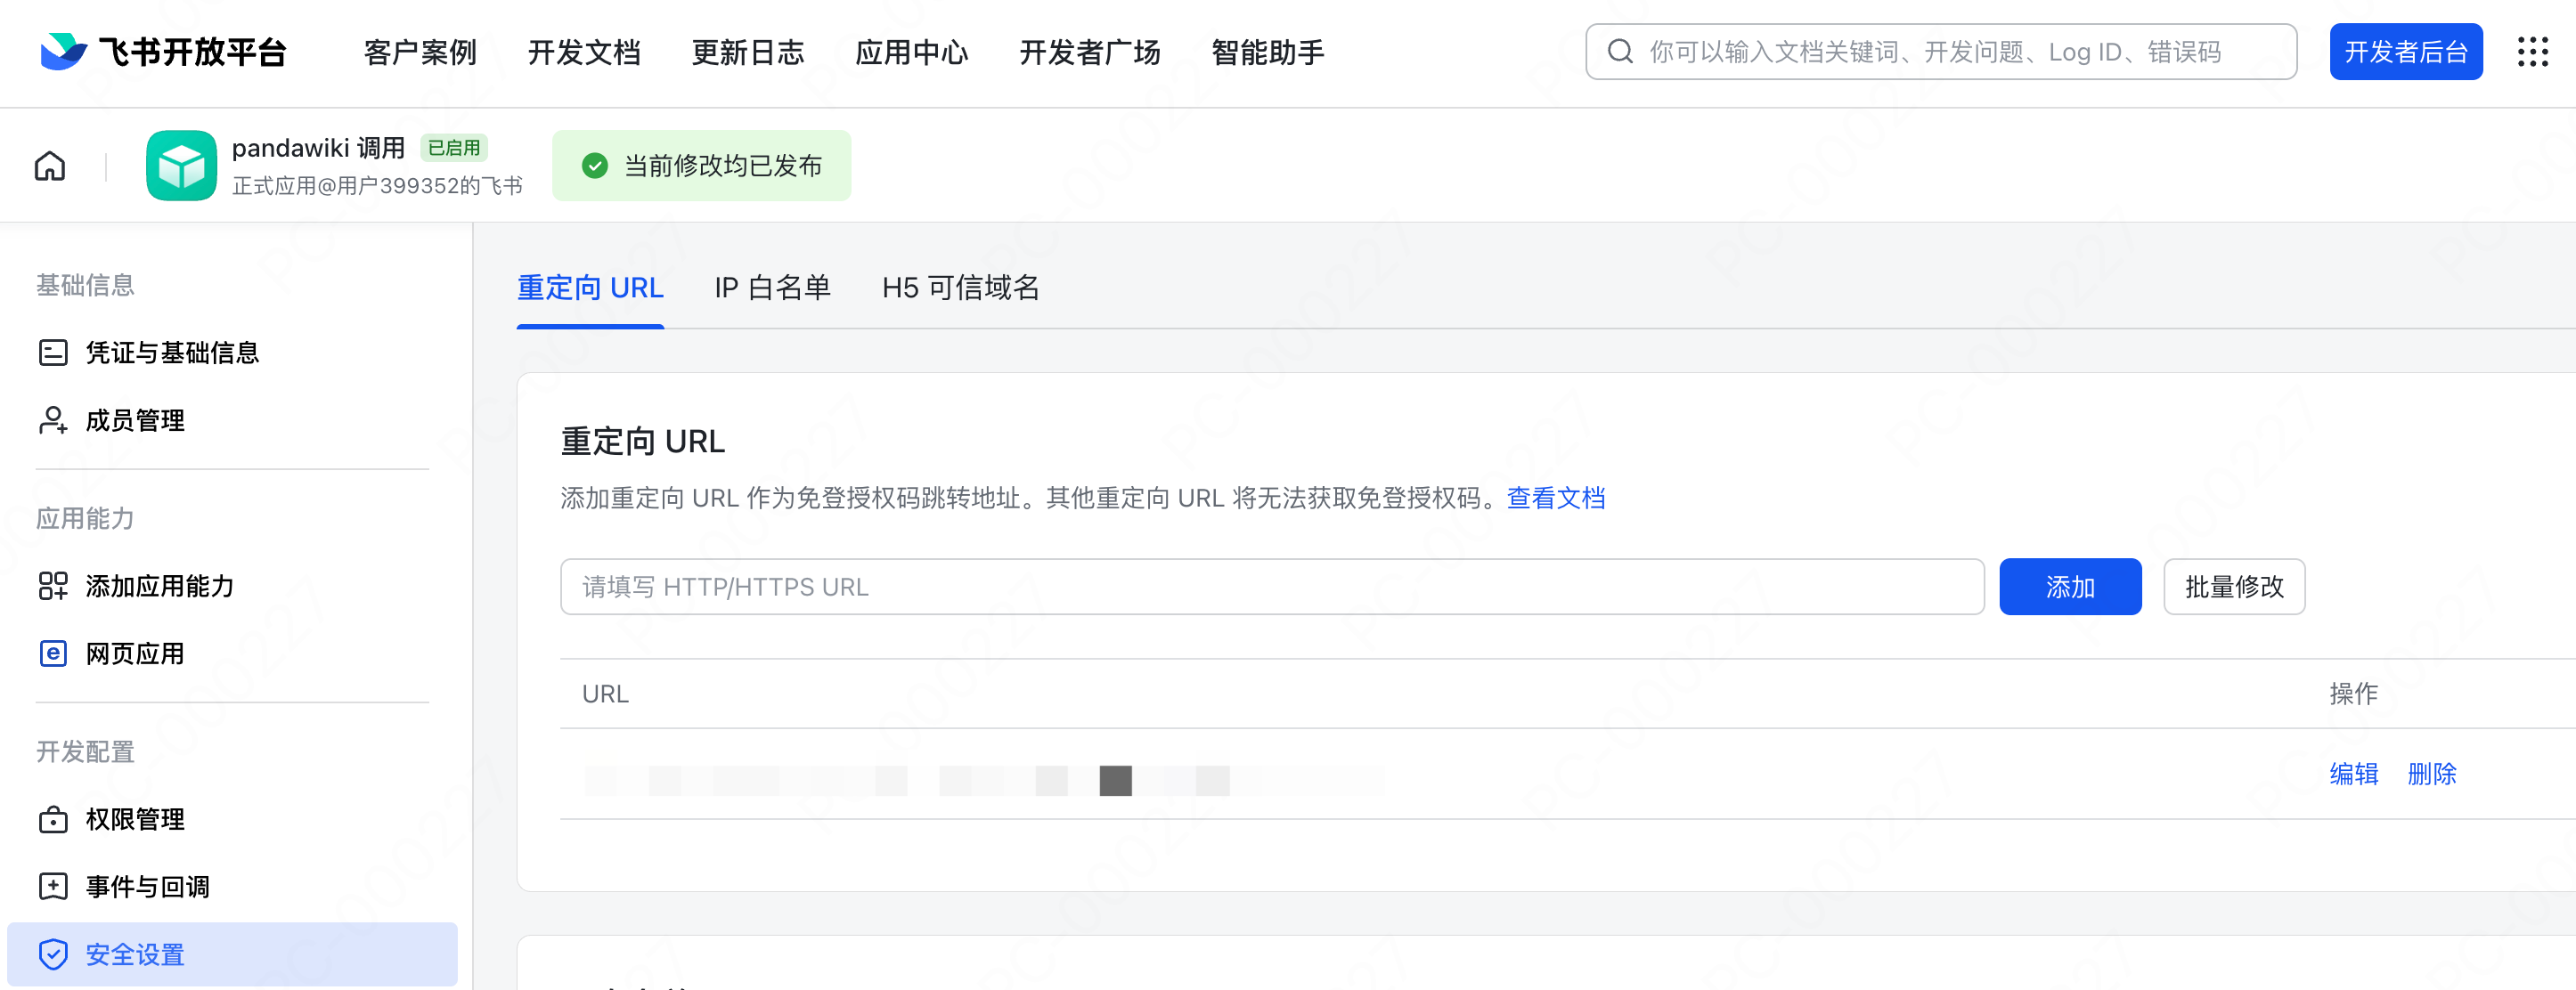
Task: Click the 成员管理 person icon
Action: [x=53, y=420]
